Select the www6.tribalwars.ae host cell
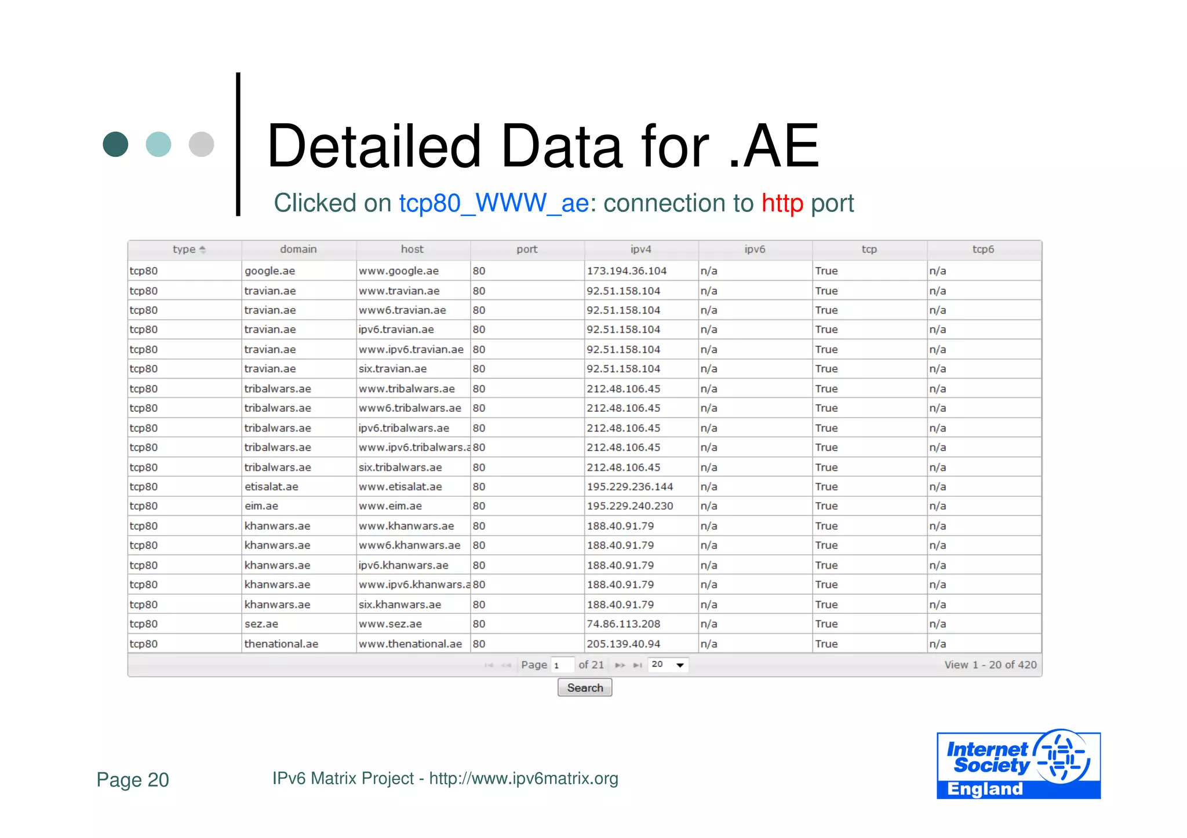 tap(413, 408)
